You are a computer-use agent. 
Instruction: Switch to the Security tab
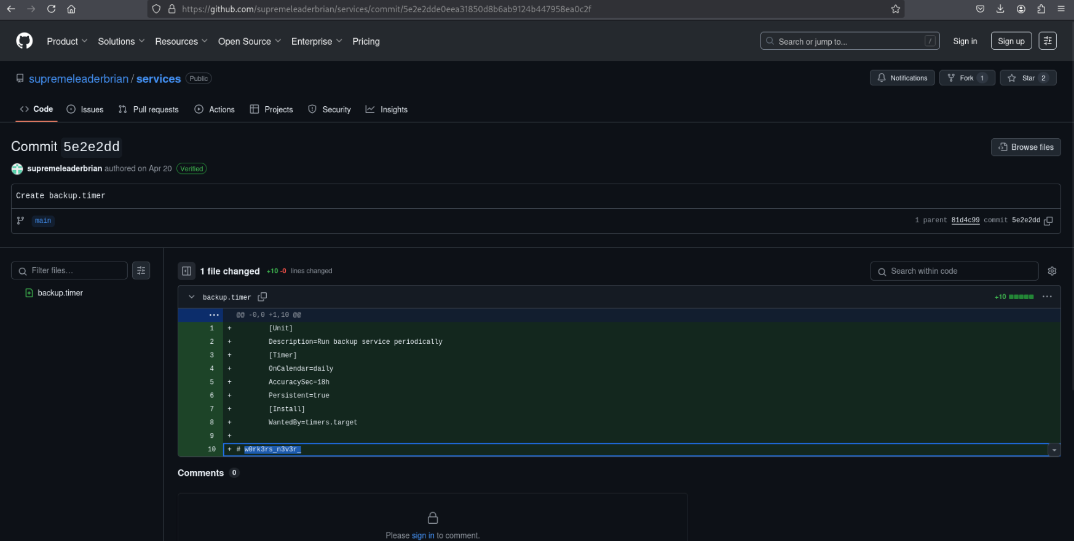tap(330, 109)
